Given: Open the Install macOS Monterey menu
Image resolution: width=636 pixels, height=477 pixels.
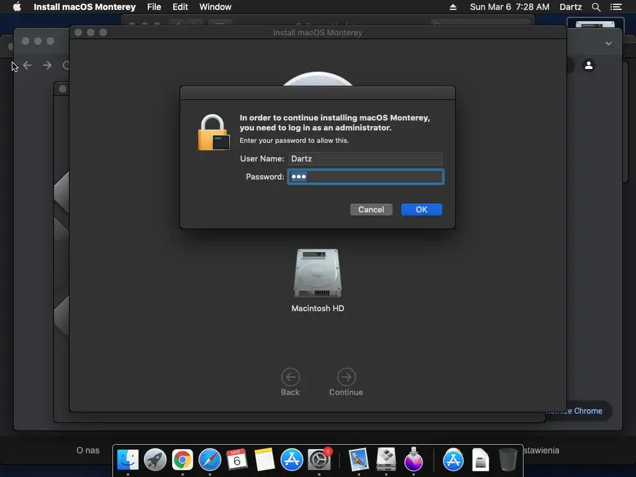Looking at the screenshot, I should point(84,7).
